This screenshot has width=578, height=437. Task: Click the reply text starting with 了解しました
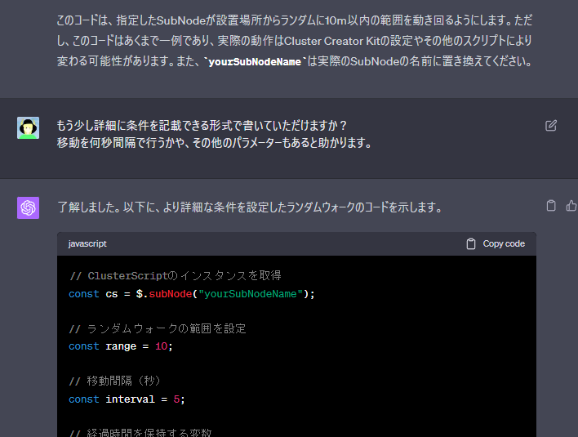(x=250, y=207)
